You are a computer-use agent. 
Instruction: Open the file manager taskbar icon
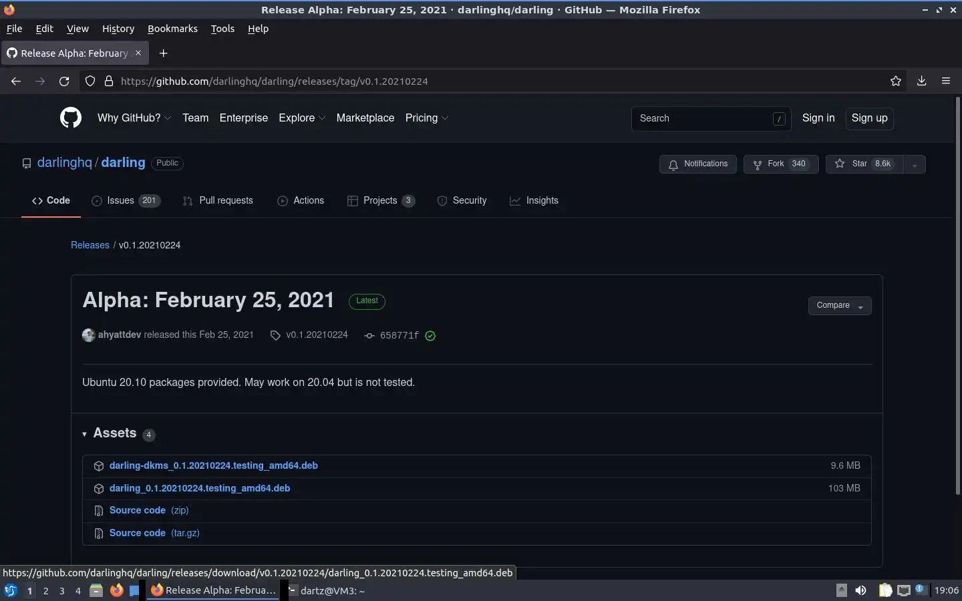tap(96, 590)
